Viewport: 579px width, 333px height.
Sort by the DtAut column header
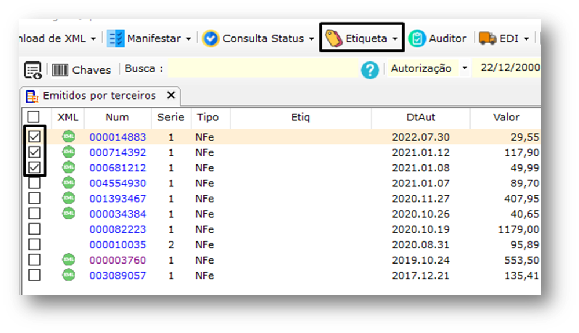click(421, 117)
